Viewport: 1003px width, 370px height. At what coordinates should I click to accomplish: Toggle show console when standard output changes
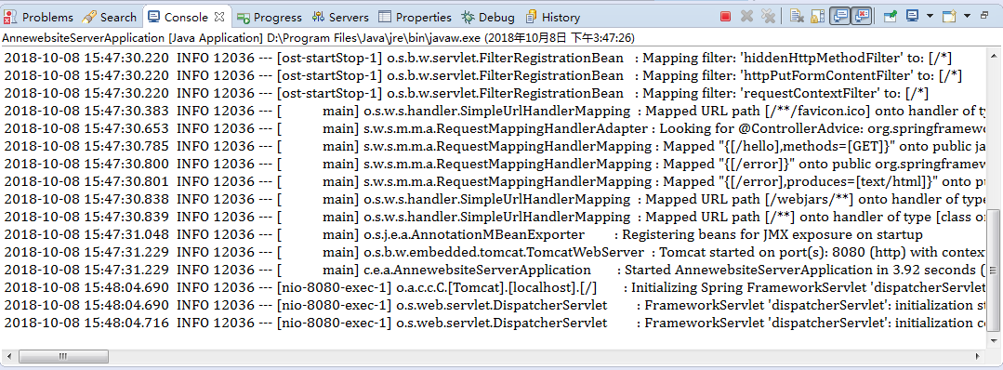pos(840,17)
